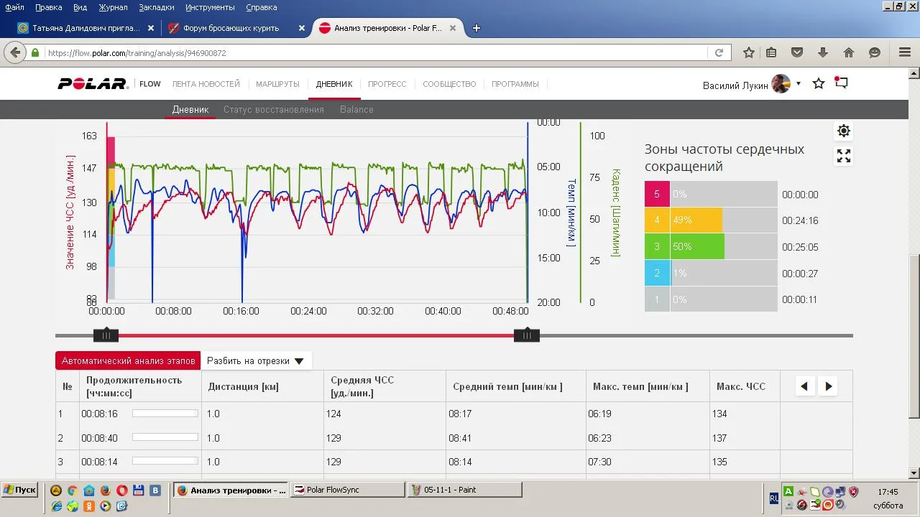The width and height of the screenshot is (920, 517).
Task: Open the Журнал menu in menu bar
Action: click(x=113, y=7)
